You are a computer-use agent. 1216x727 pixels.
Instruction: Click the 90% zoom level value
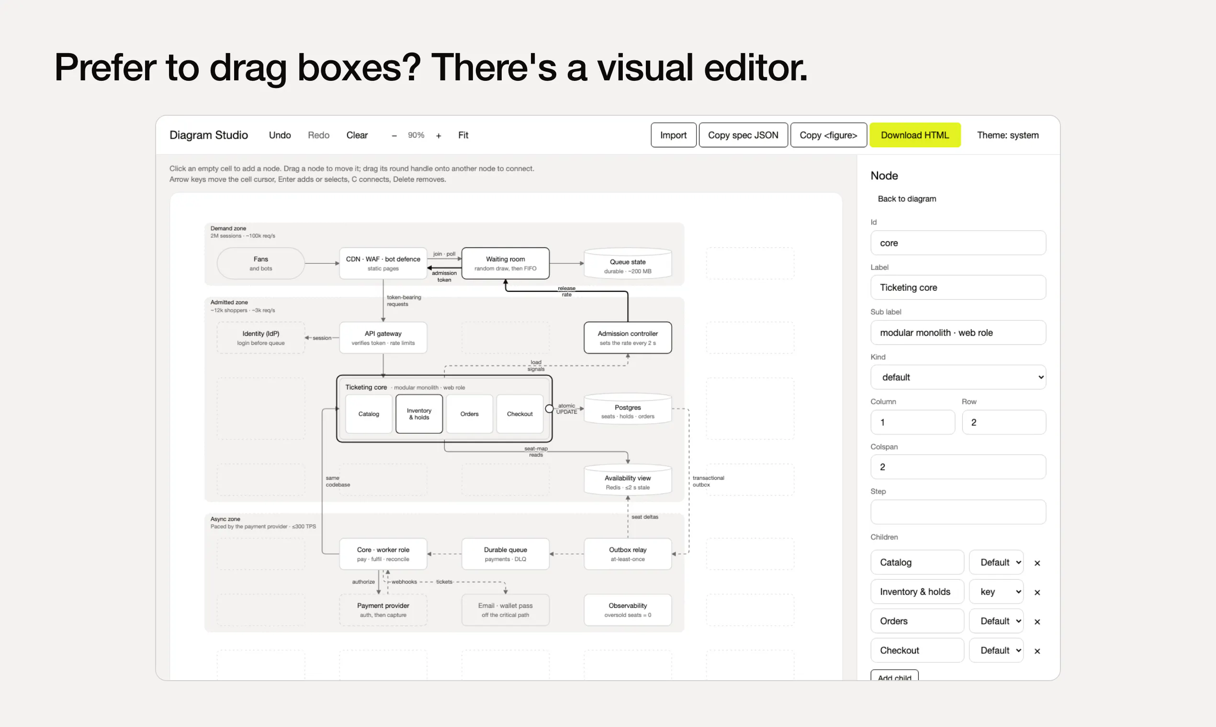(416, 135)
